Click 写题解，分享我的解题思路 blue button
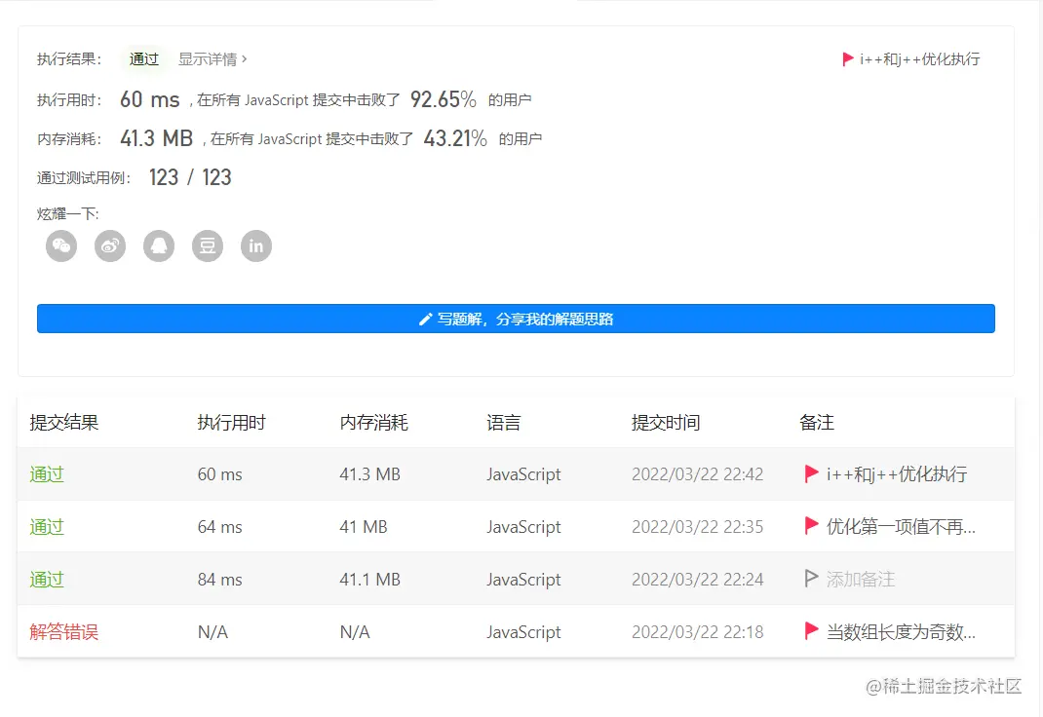Viewport: 1043px width, 717px height. (x=516, y=319)
